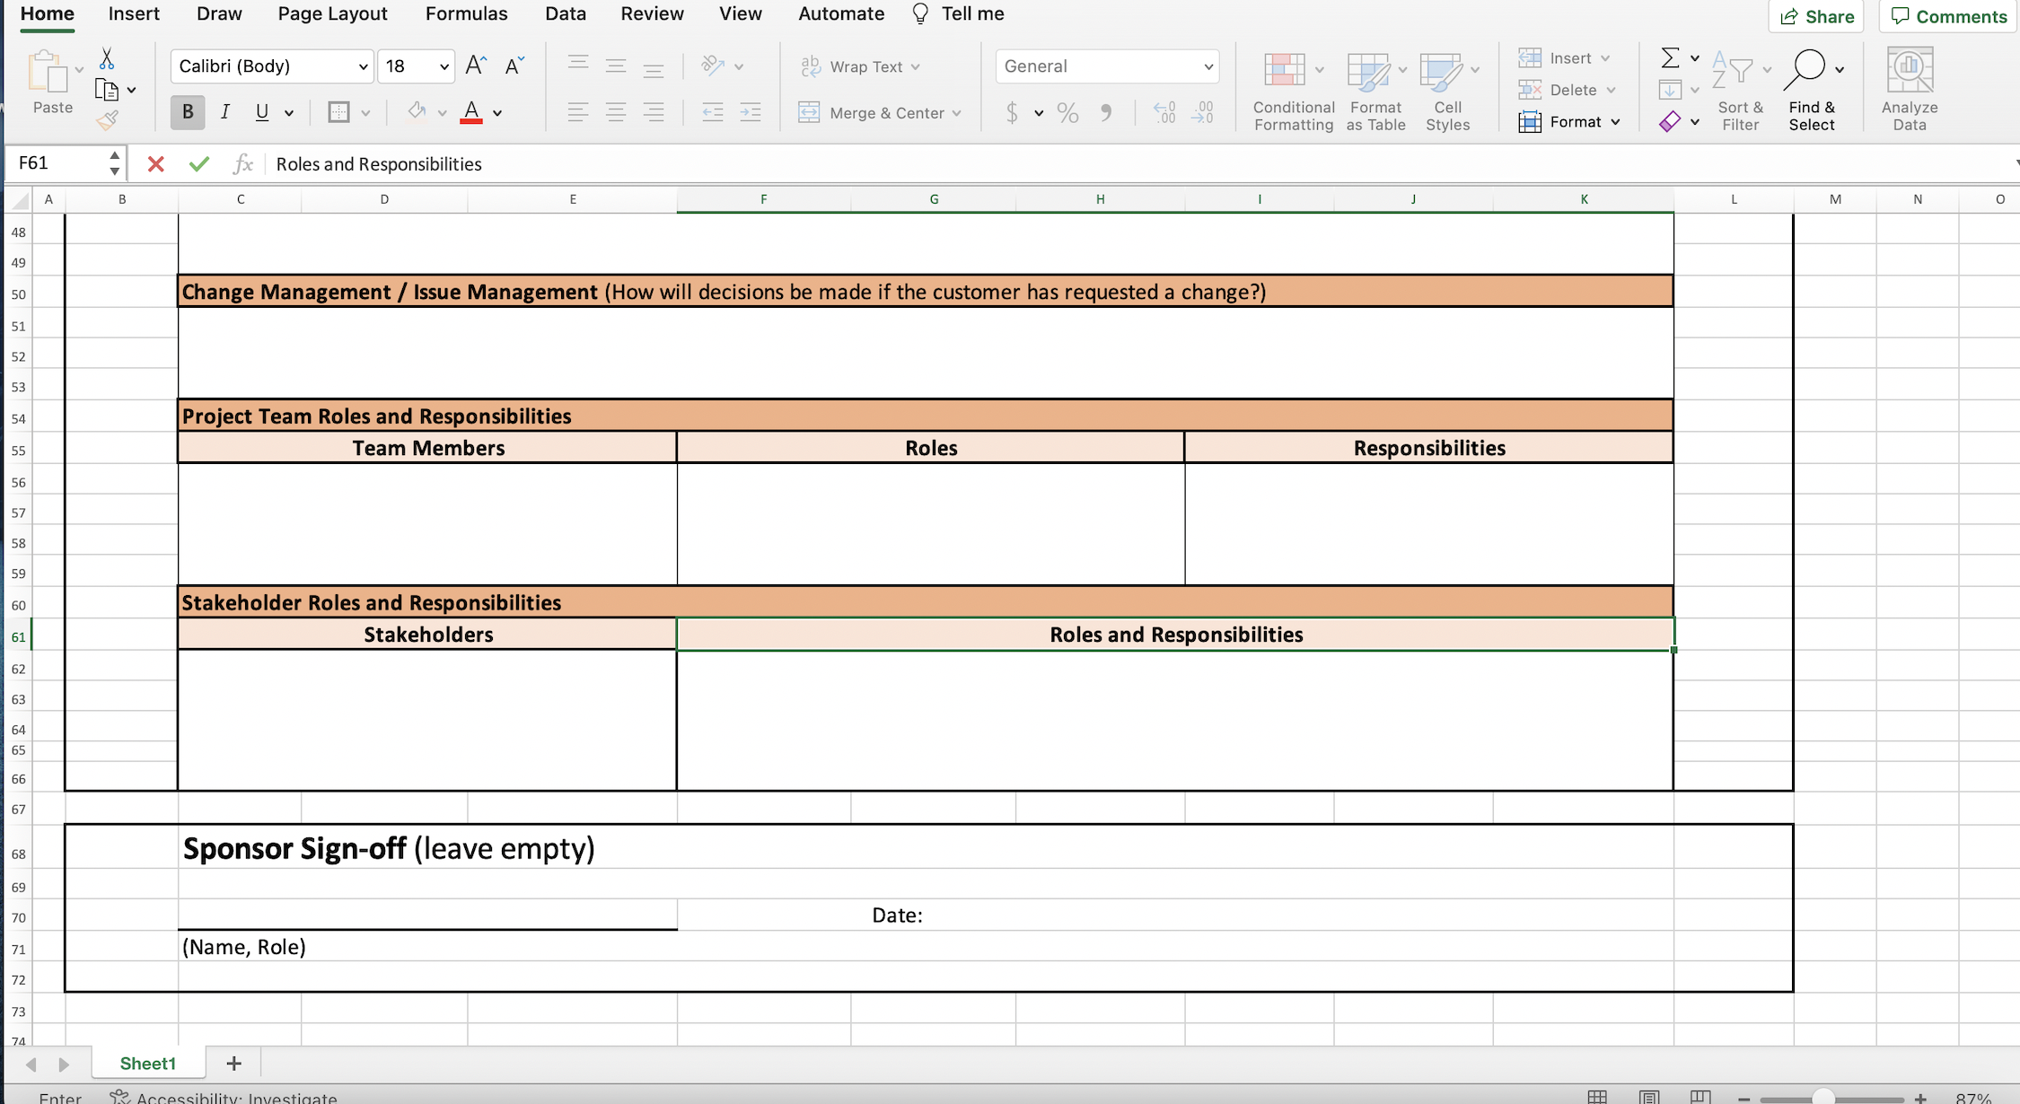Viewport: 2020px width, 1104px height.
Task: Click the Fill down icon
Action: click(x=1670, y=90)
